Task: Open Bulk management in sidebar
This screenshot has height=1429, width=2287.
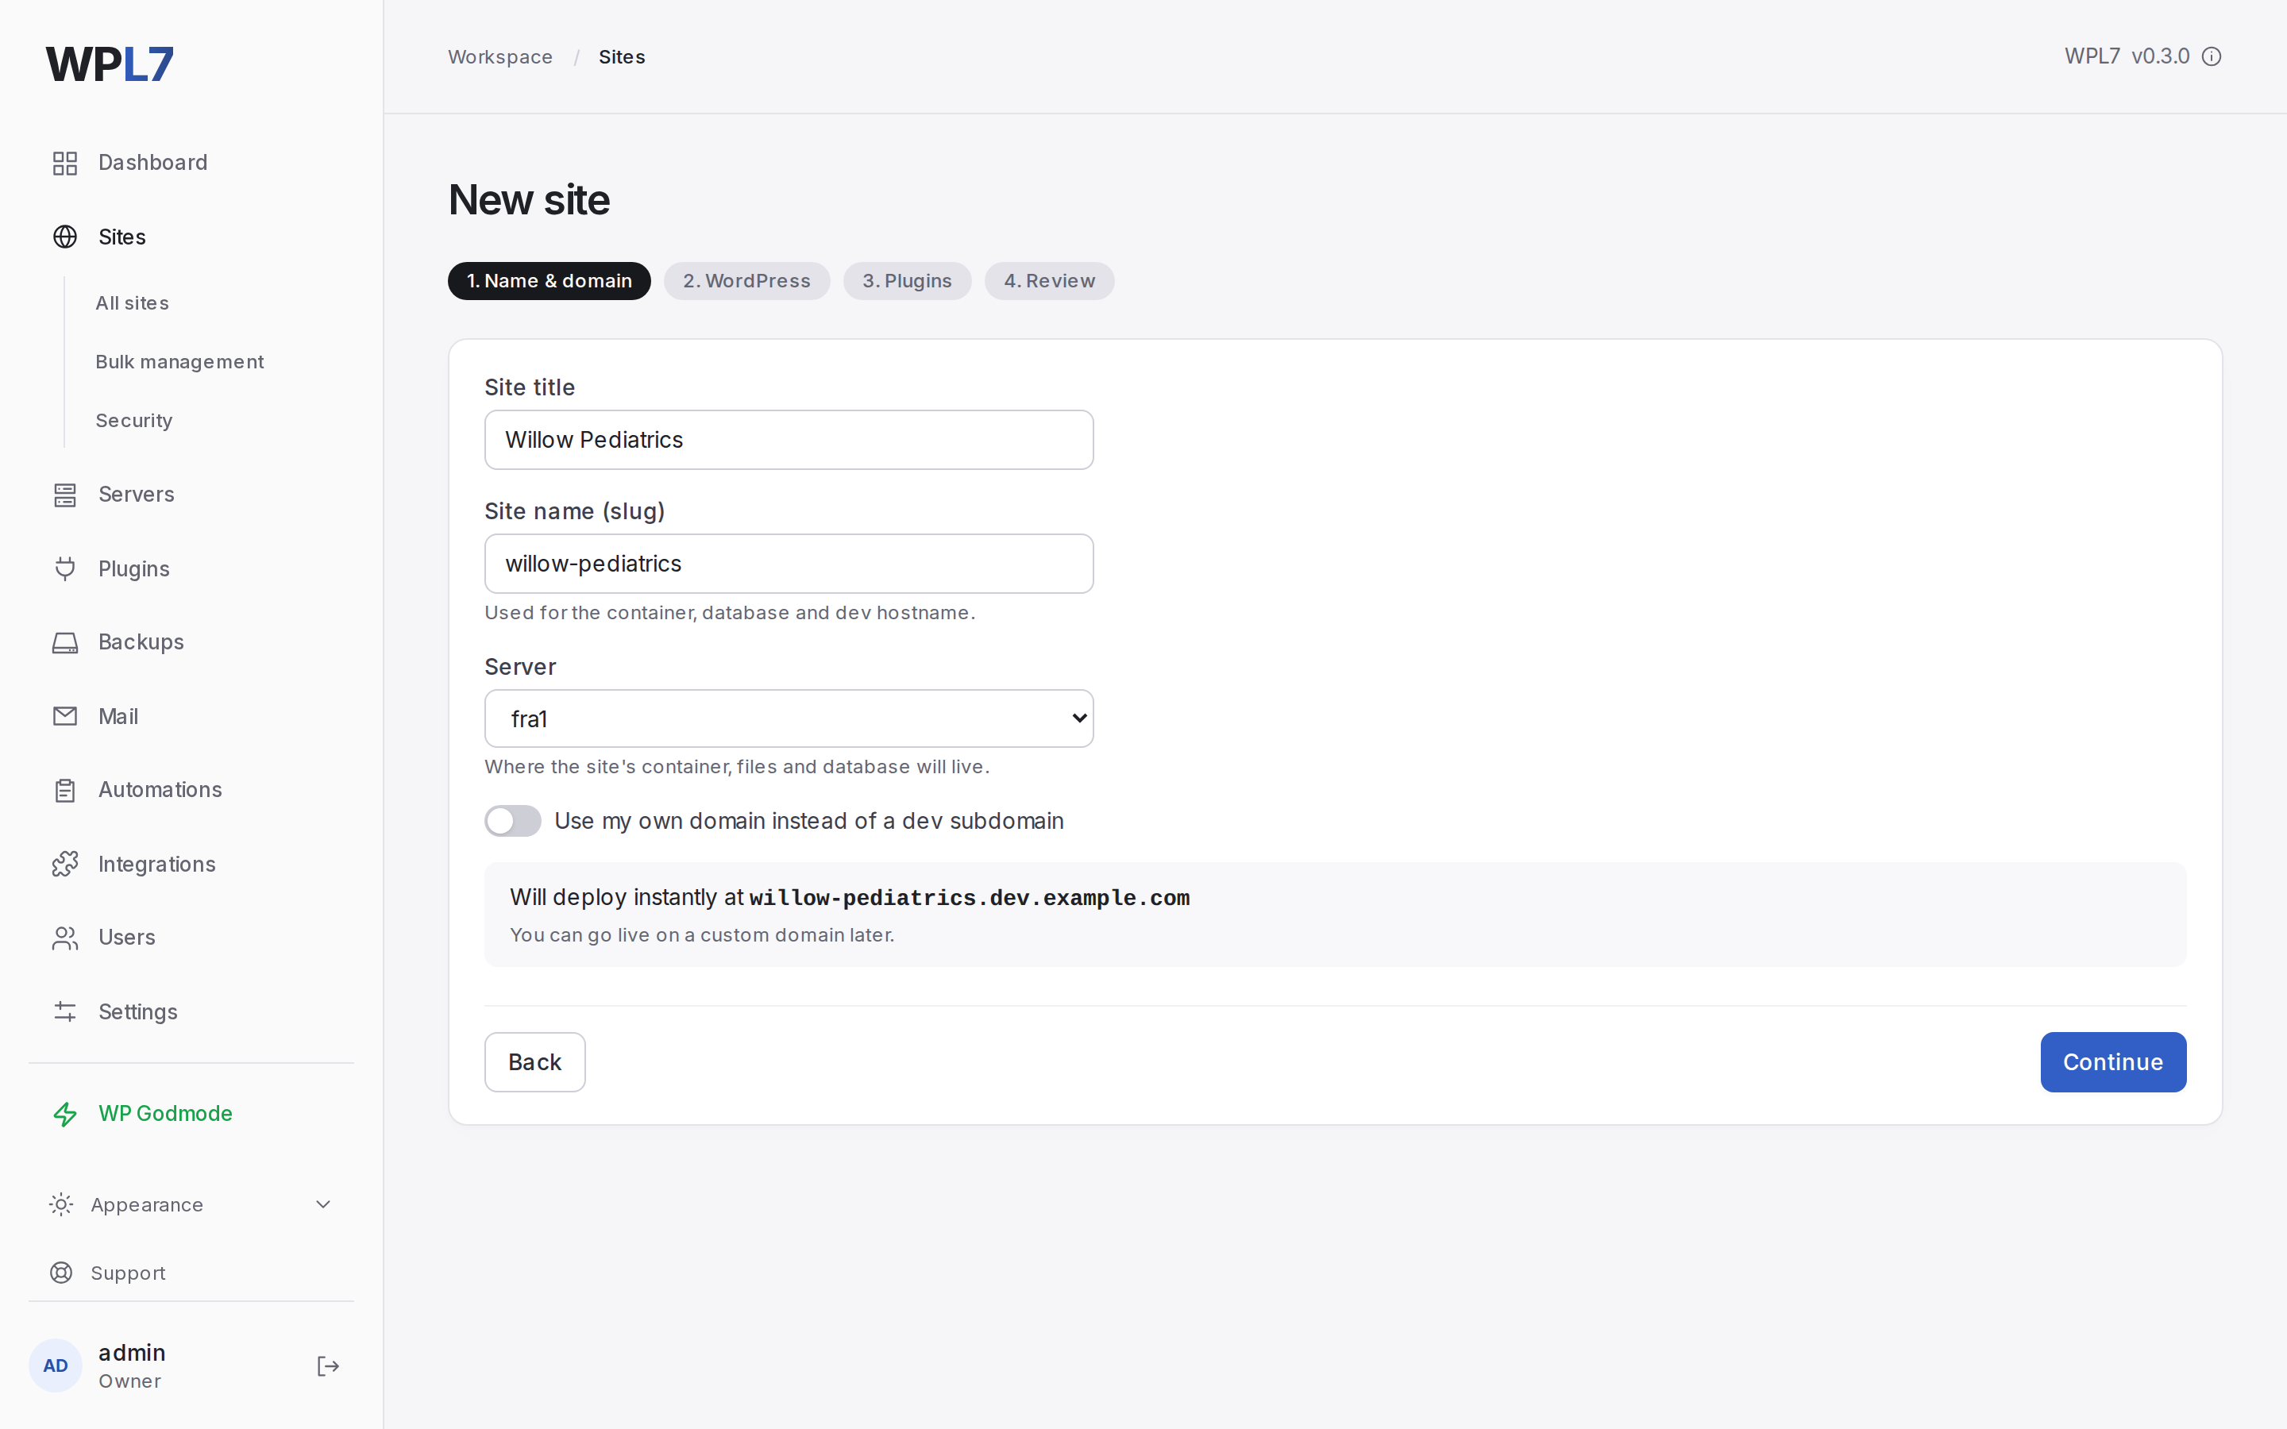Action: 179,362
